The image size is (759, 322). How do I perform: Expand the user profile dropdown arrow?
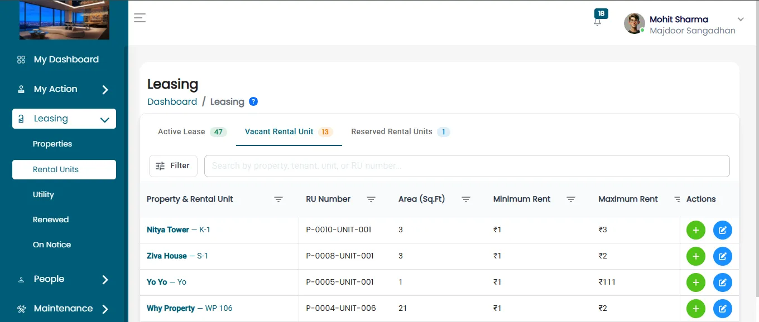(x=741, y=19)
